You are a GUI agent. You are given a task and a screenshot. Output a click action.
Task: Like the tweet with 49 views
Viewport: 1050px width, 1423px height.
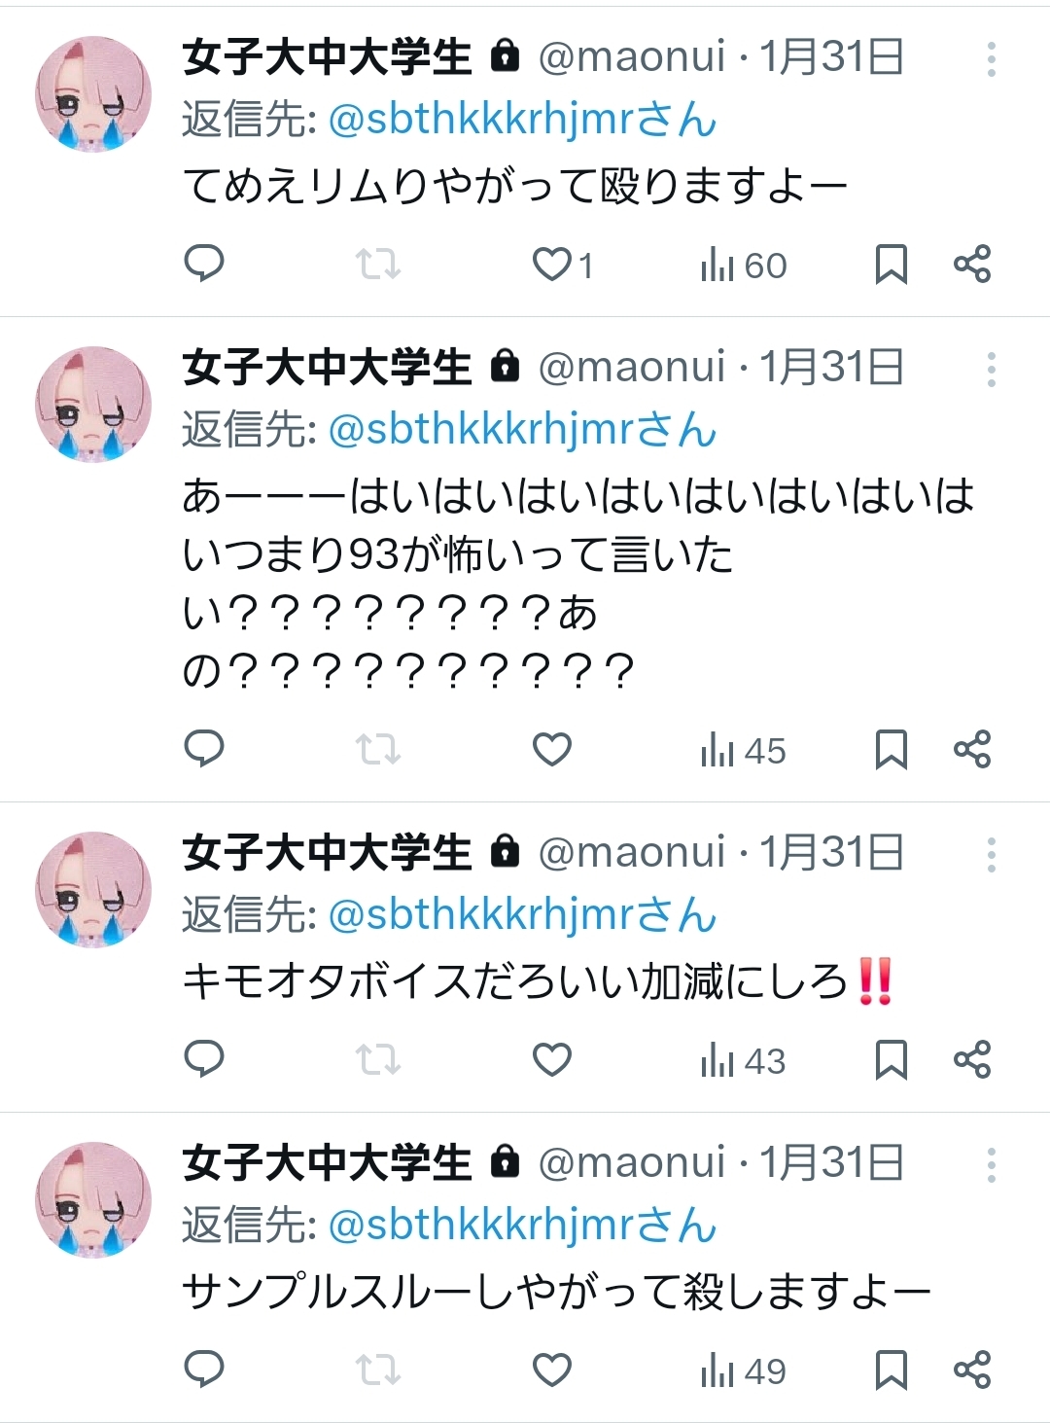pyautogui.click(x=552, y=1370)
